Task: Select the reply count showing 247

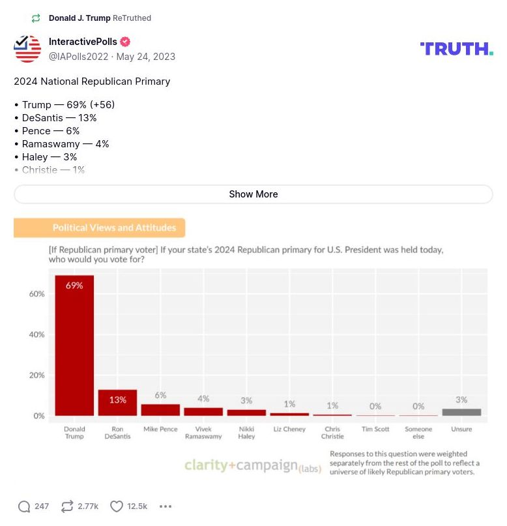Action: tap(42, 506)
